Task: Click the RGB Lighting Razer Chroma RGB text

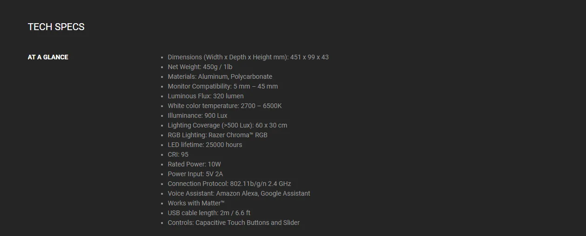Action: coord(218,135)
